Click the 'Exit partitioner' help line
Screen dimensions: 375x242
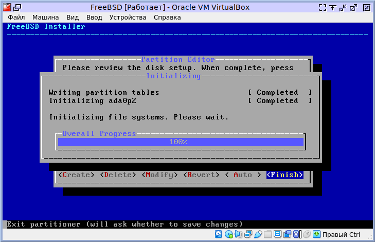(124, 224)
